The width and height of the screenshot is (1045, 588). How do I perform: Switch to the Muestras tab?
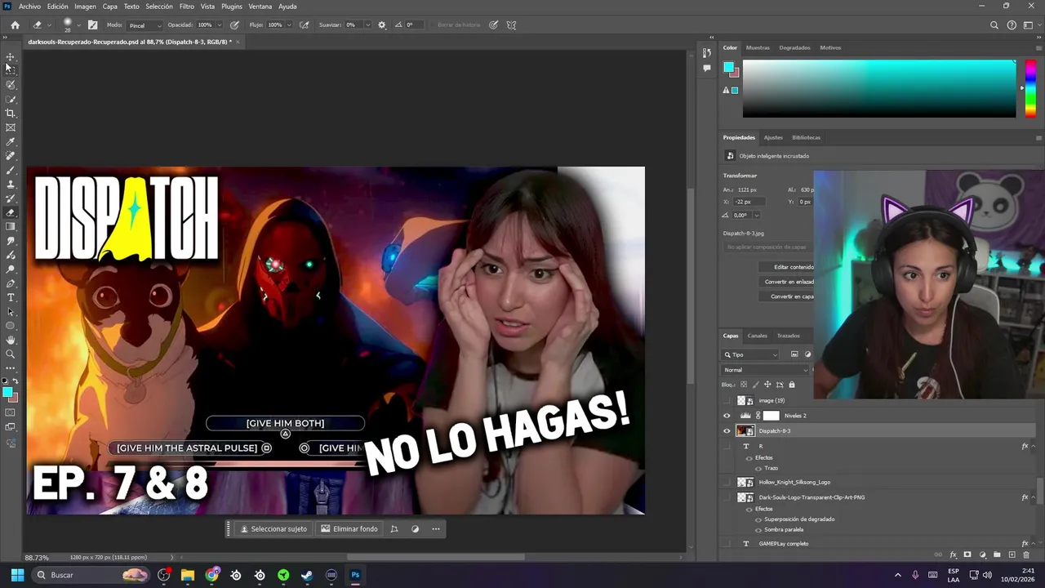point(758,47)
